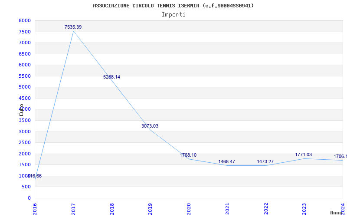
Task: Select the 2019 x-axis year label
Action: [150, 209]
